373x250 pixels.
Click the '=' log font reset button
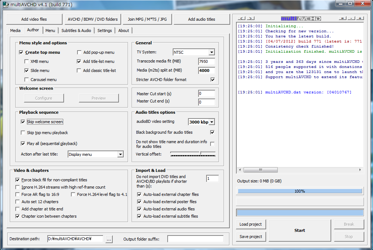point(342,18)
